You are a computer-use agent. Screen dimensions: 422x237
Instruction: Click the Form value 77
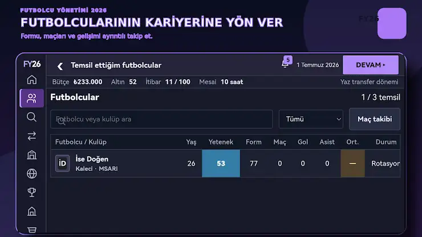(254, 164)
